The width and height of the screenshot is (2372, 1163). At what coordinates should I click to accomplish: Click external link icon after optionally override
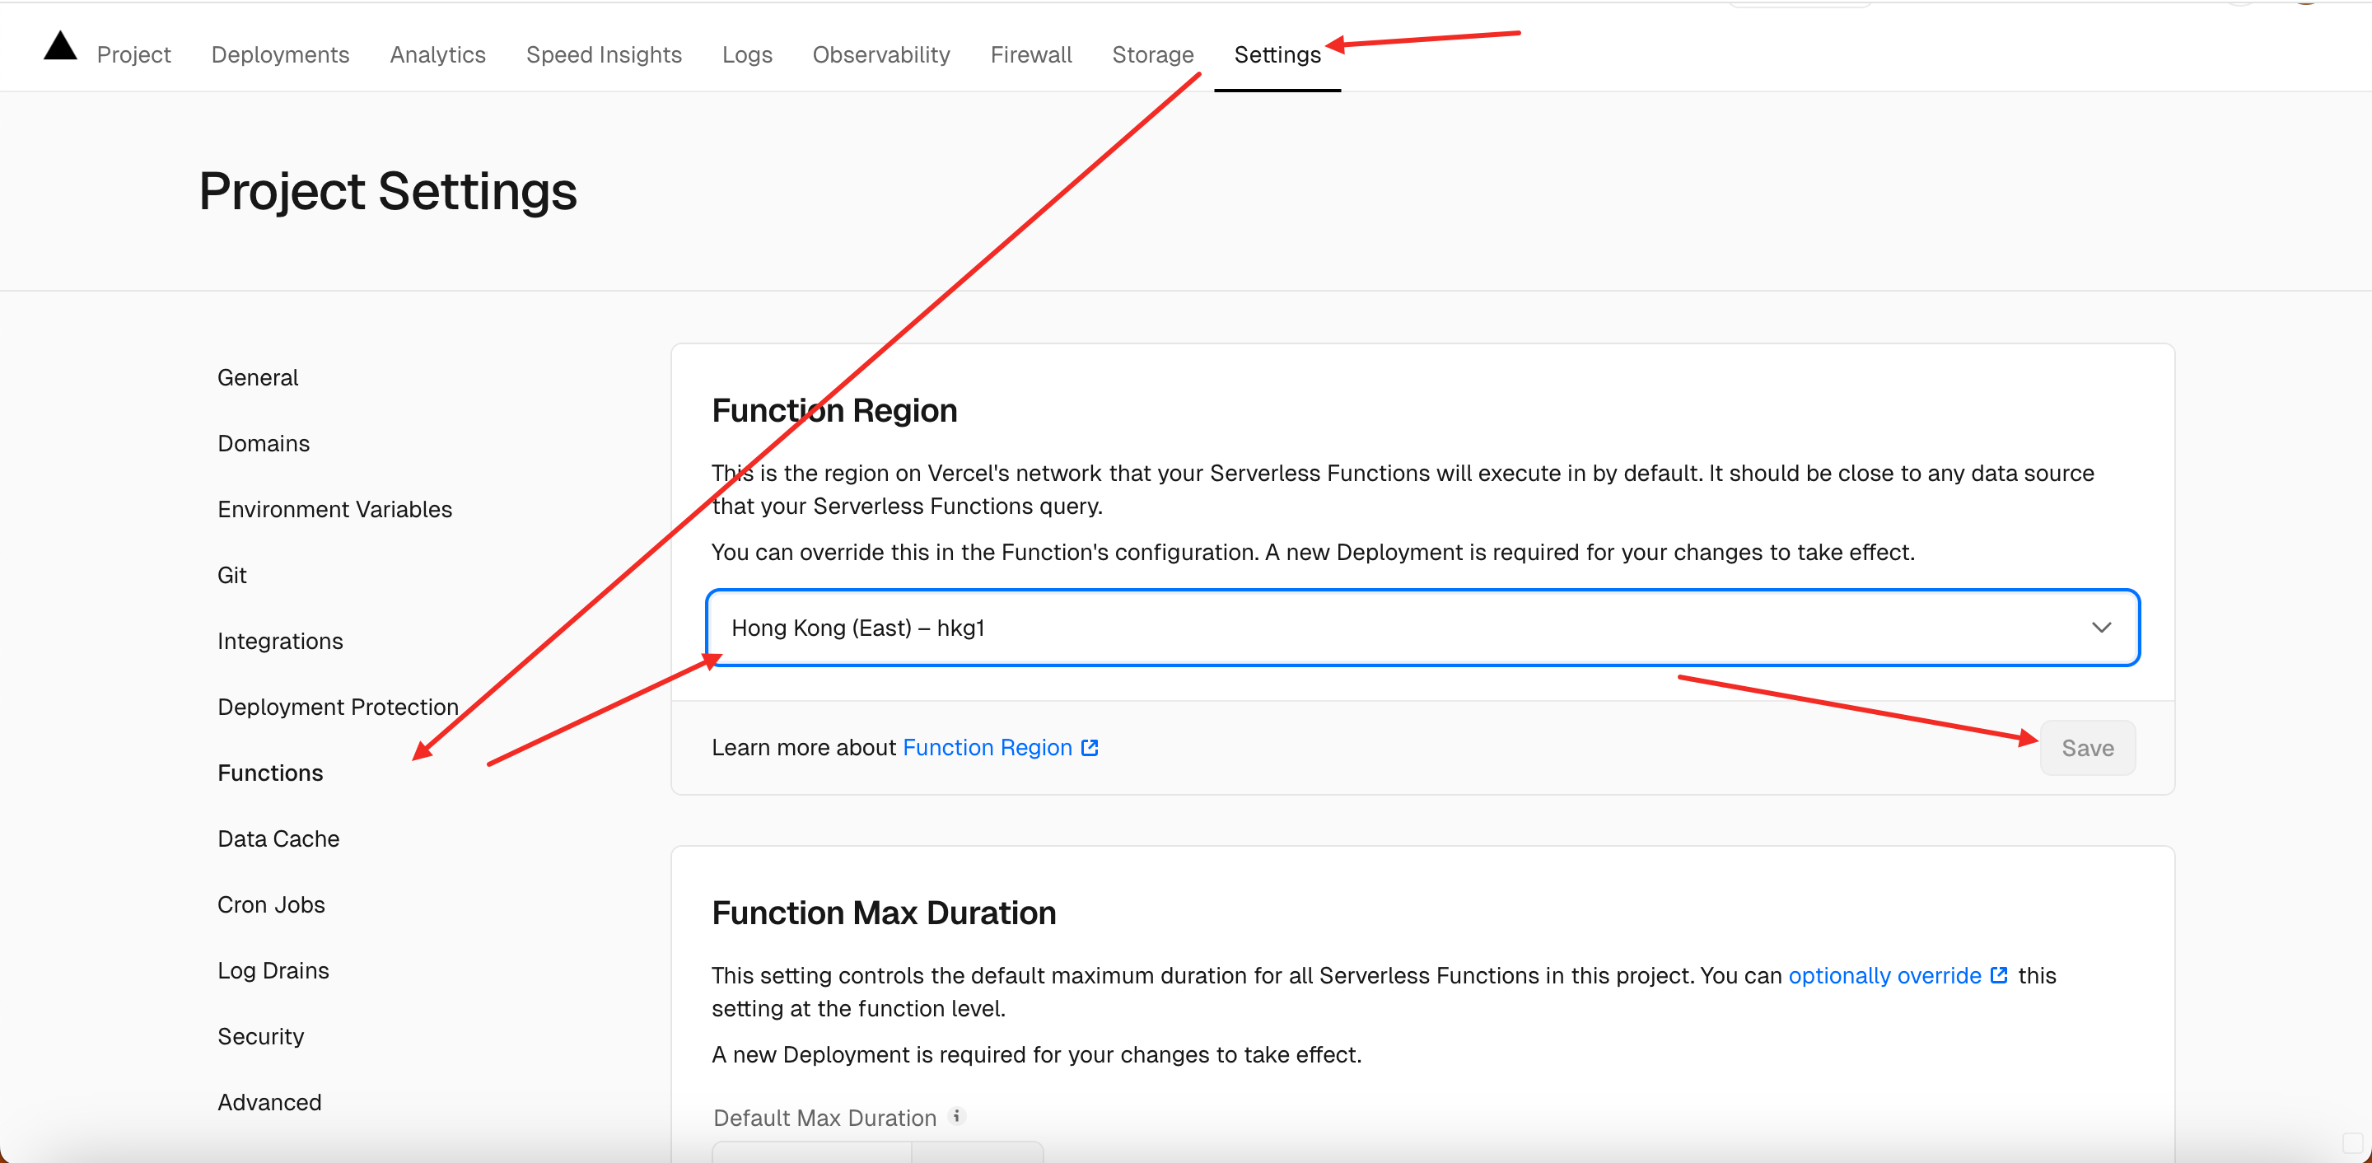(x=1998, y=975)
